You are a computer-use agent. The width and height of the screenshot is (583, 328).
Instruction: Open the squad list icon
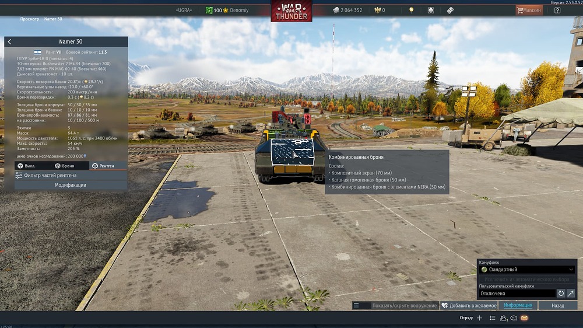click(493, 318)
